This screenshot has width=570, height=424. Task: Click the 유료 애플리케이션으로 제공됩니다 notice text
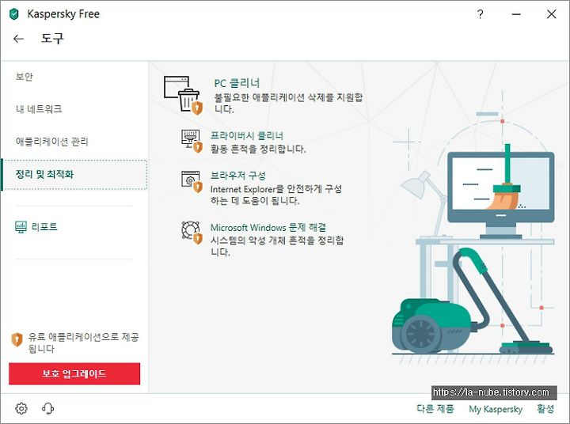click(x=84, y=343)
